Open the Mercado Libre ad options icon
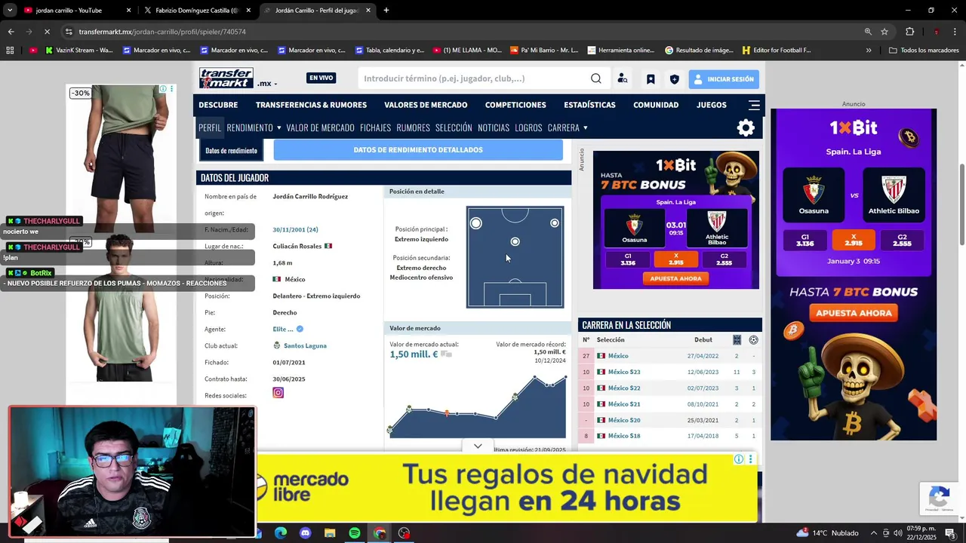The image size is (966, 543). coord(750,459)
